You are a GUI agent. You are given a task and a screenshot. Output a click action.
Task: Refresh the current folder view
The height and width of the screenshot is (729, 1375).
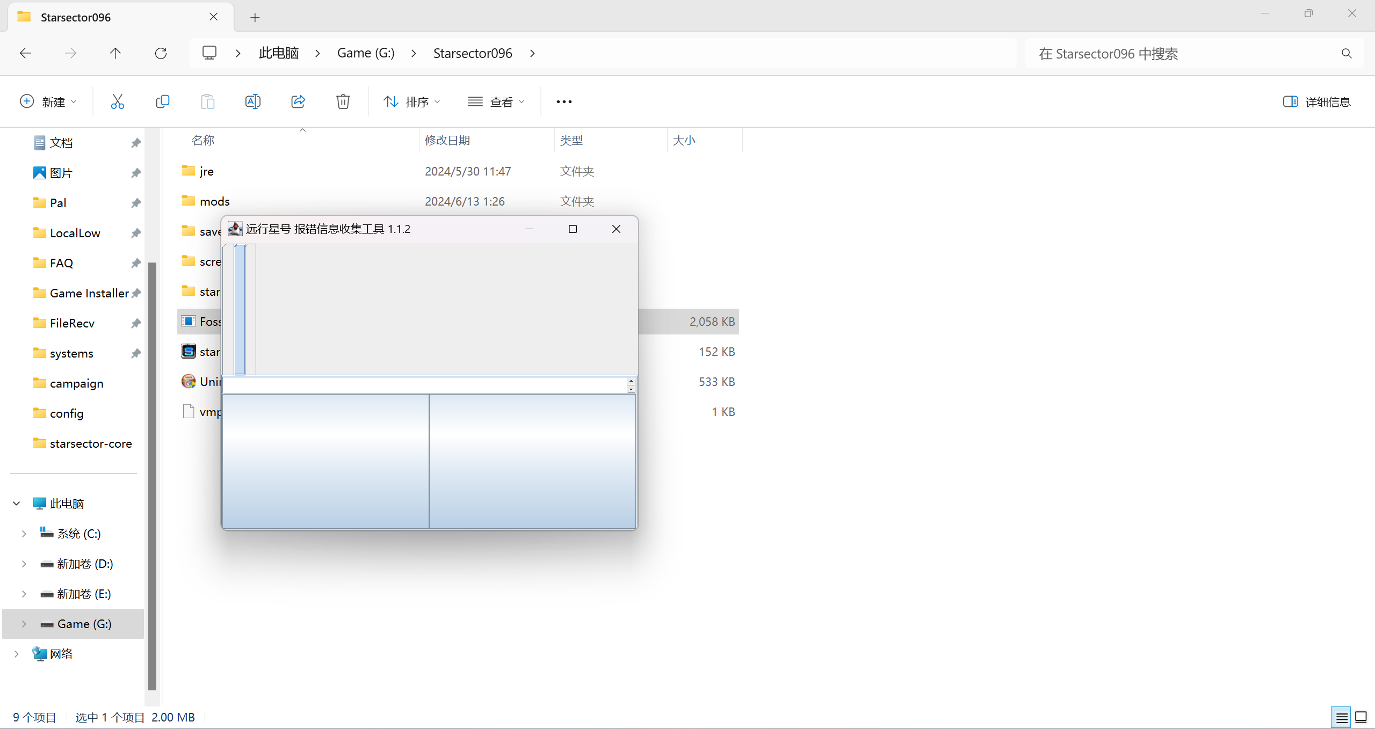[161, 53]
